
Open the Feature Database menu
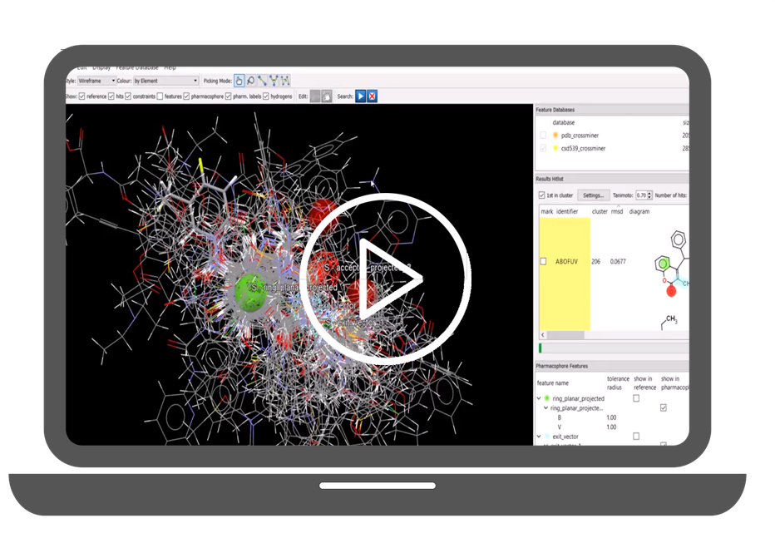136,67
